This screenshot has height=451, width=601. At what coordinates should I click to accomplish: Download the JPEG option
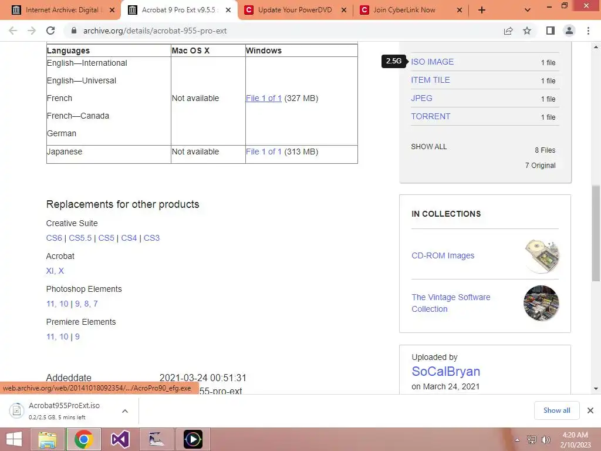pyautogui.click(x=421, y=98)
